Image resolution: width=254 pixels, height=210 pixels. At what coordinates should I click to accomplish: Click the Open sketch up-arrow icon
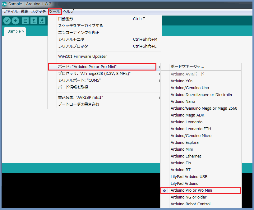pyautogui.click(x=34, y=21)
